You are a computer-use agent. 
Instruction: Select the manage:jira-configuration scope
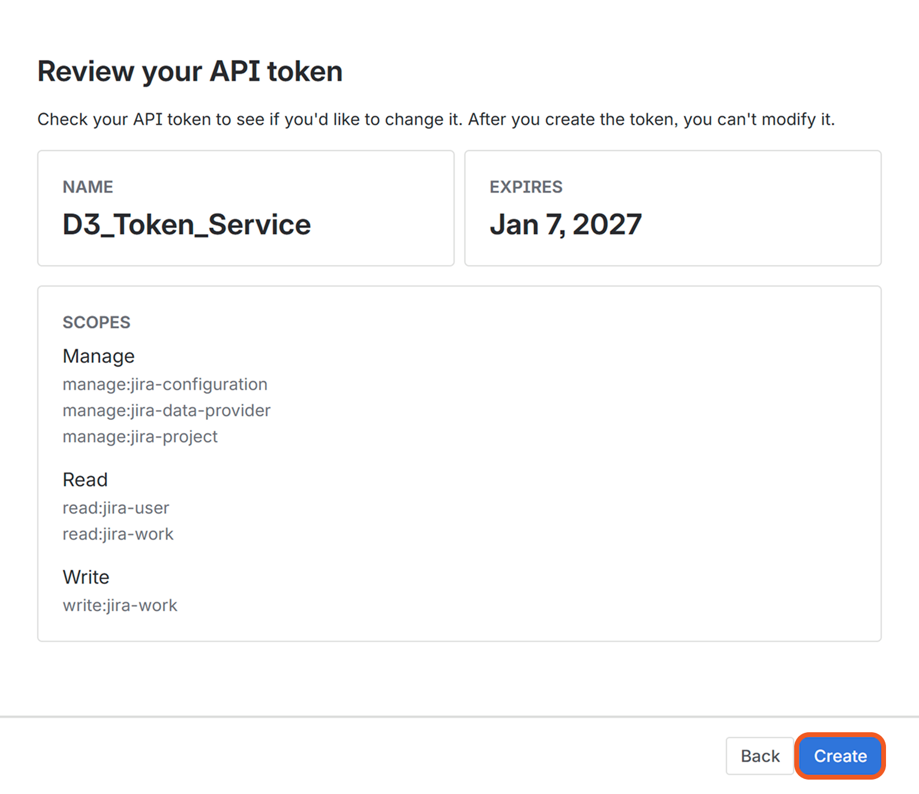coord(165,384)
